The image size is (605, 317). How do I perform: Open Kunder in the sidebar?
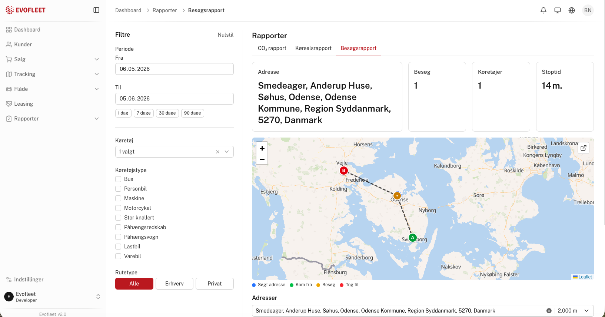(53, 44)
